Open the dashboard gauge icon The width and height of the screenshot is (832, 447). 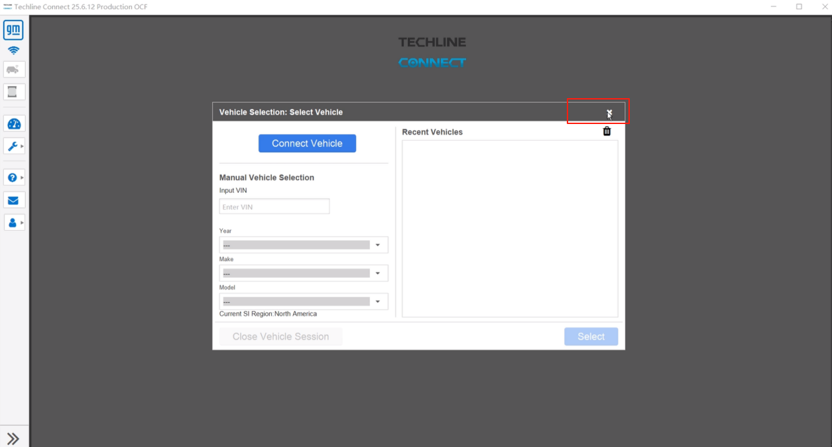(14, 124)
